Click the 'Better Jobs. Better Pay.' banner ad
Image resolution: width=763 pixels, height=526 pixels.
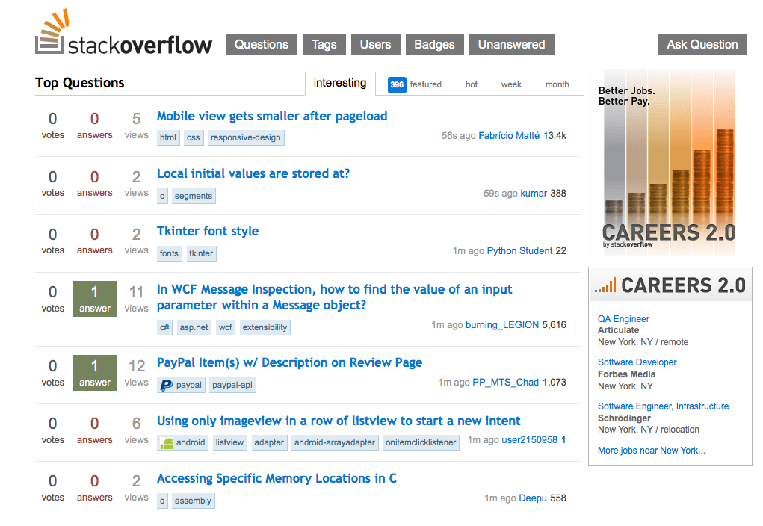pos(670,163)
